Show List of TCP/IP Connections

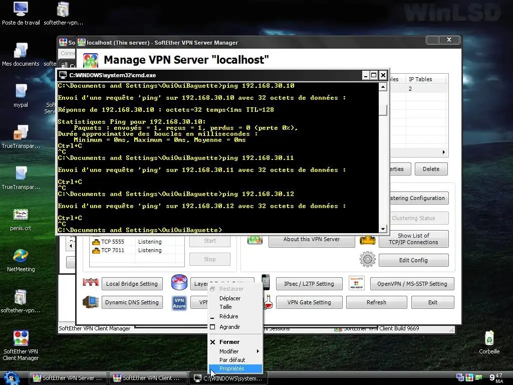413,239
